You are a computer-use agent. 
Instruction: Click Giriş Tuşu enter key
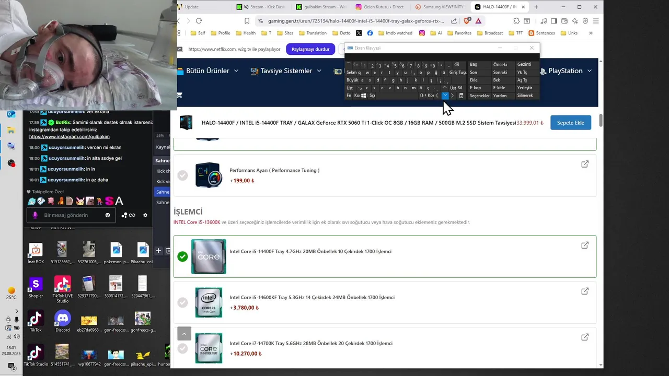tap(458, 73)
